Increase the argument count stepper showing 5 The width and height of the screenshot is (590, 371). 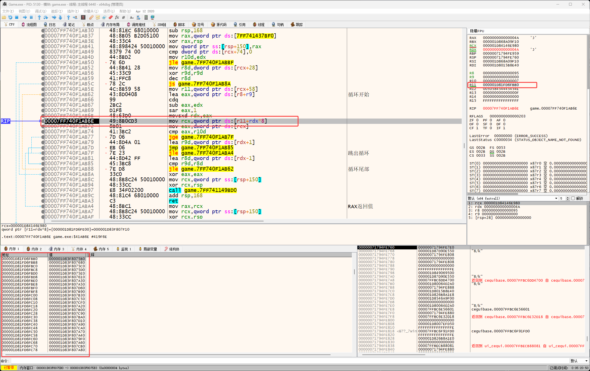(x=568, y=197)
